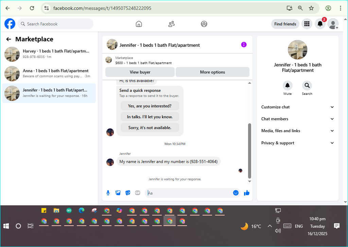The width and height of the screenshot is (348, 247).
Task: Open Sticky Notes from taskbar
Action: pos(44,210)
